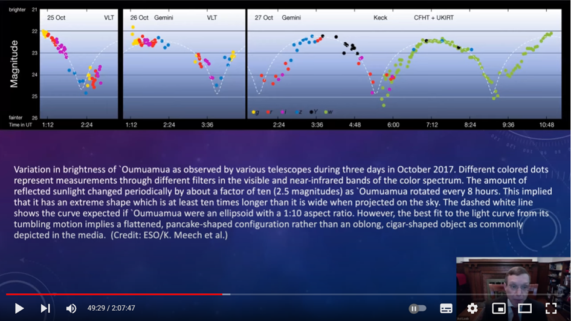Switch to miniplayer mode

pos(498,308)
